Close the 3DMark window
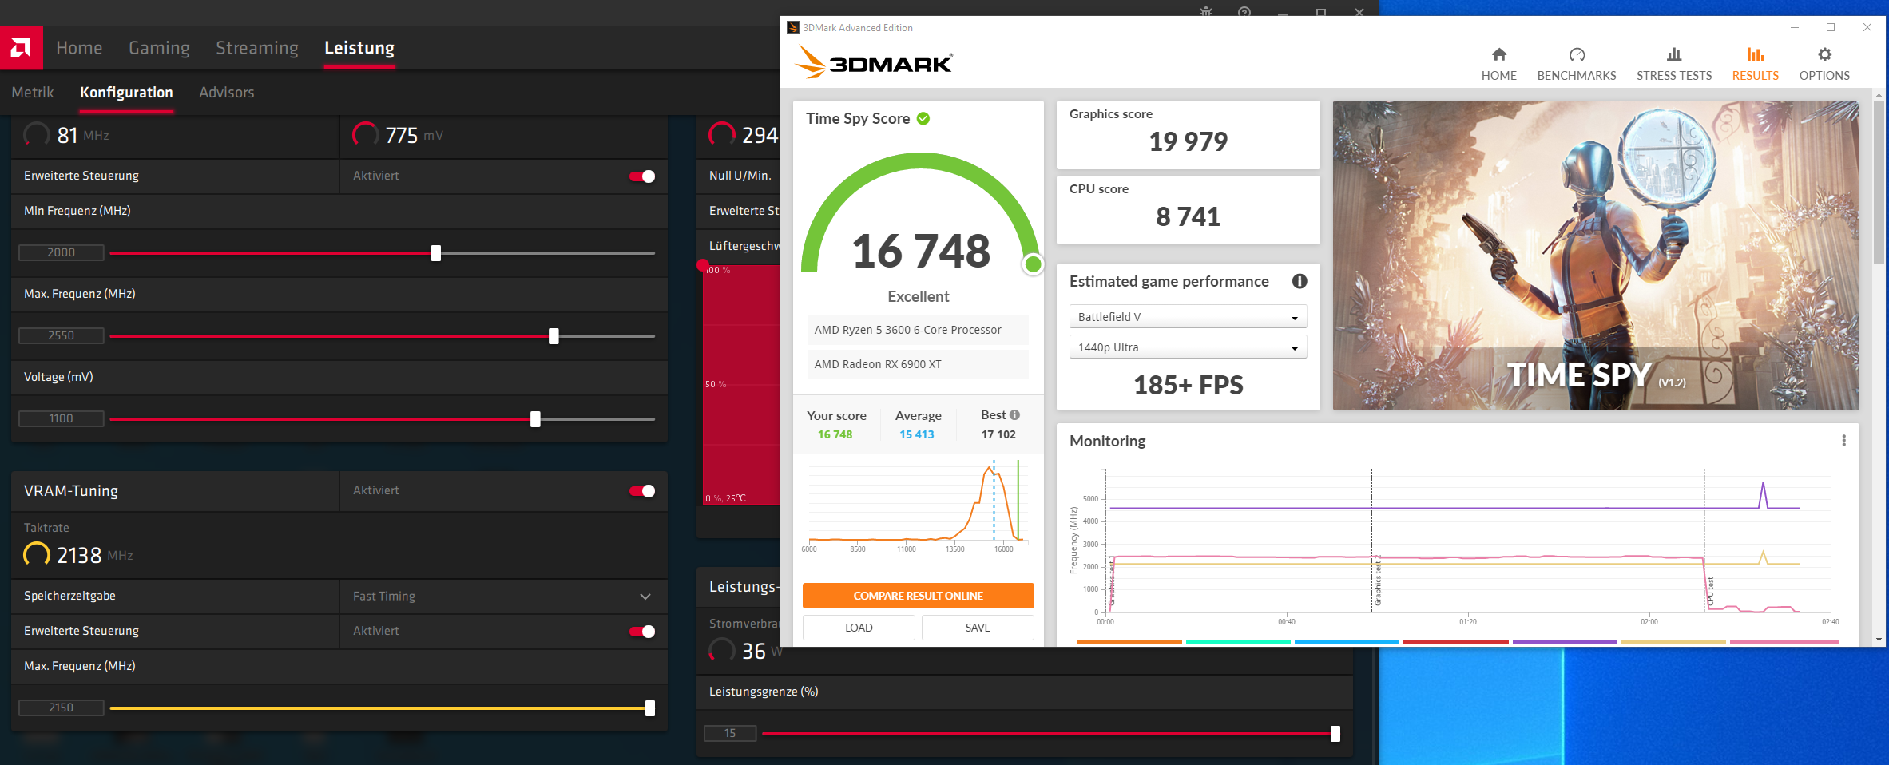Viewport: 1889px width, 765px height. [1867, 27]
